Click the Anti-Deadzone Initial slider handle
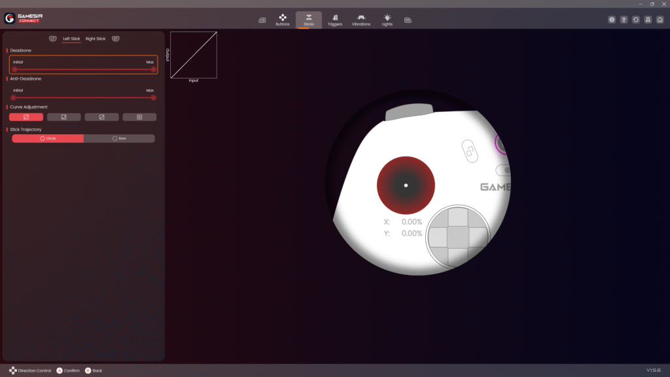The height and width of the screenshot is (377, 670). [x=14, y=98]
